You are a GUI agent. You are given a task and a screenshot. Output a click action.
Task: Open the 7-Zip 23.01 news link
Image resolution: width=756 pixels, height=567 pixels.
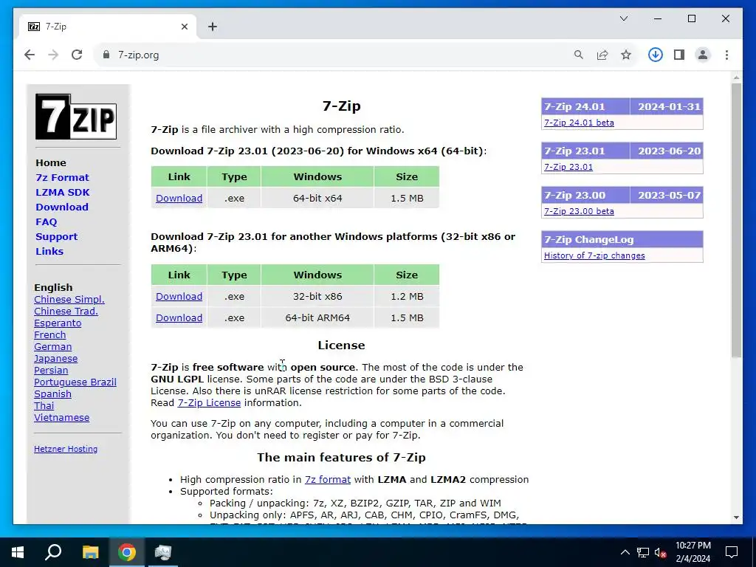pyautogui.click(x=568, y=167)
